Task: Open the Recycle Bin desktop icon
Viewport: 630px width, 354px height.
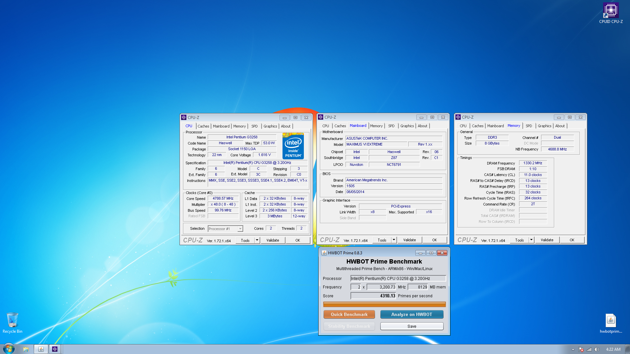Action: pyautogui.click(x=12, y=323)
